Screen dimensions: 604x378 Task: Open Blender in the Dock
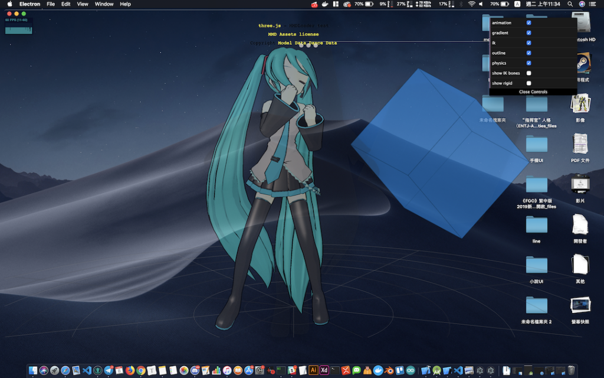(x=389, y=370)
